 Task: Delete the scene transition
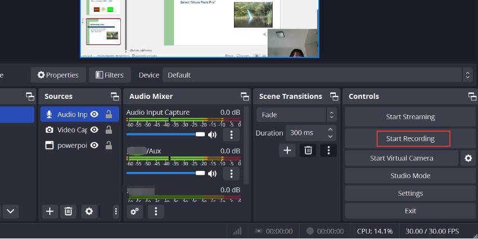coord(308,150)
